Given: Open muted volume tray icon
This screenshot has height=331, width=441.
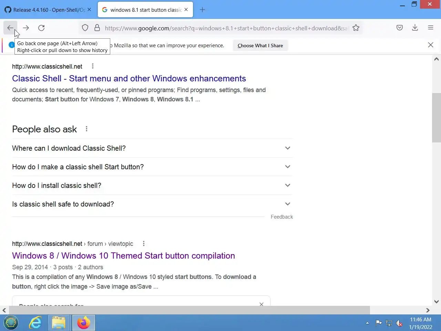Looking at the screenshot, I should (x=399, y=323).
